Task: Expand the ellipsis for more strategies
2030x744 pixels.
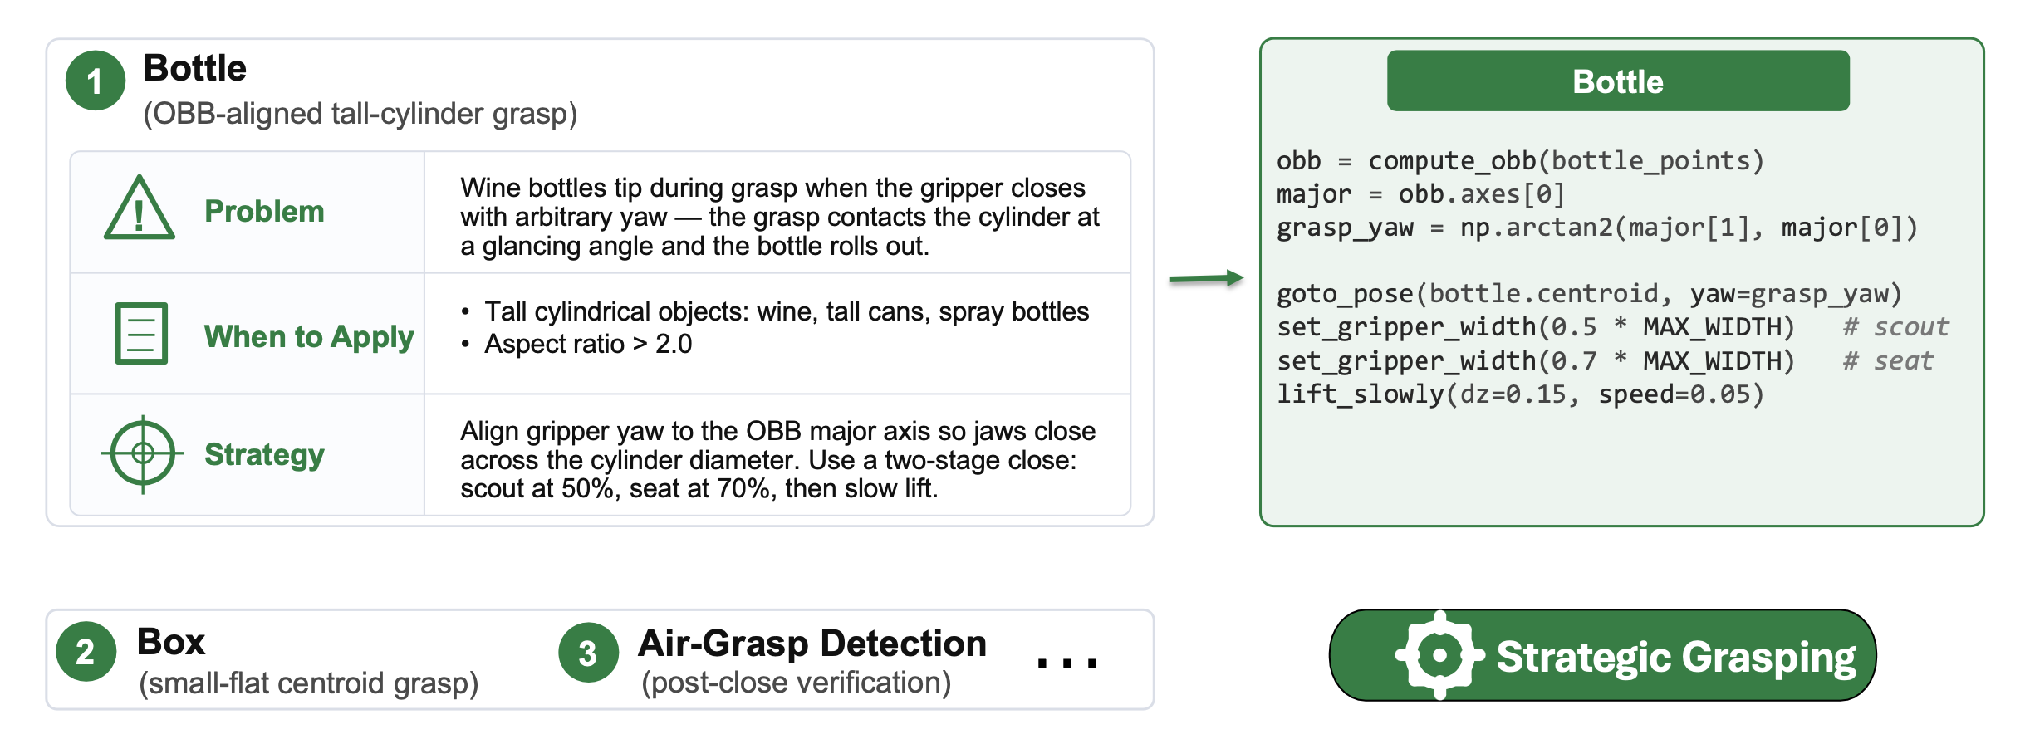Action: tap(1067, 662)
